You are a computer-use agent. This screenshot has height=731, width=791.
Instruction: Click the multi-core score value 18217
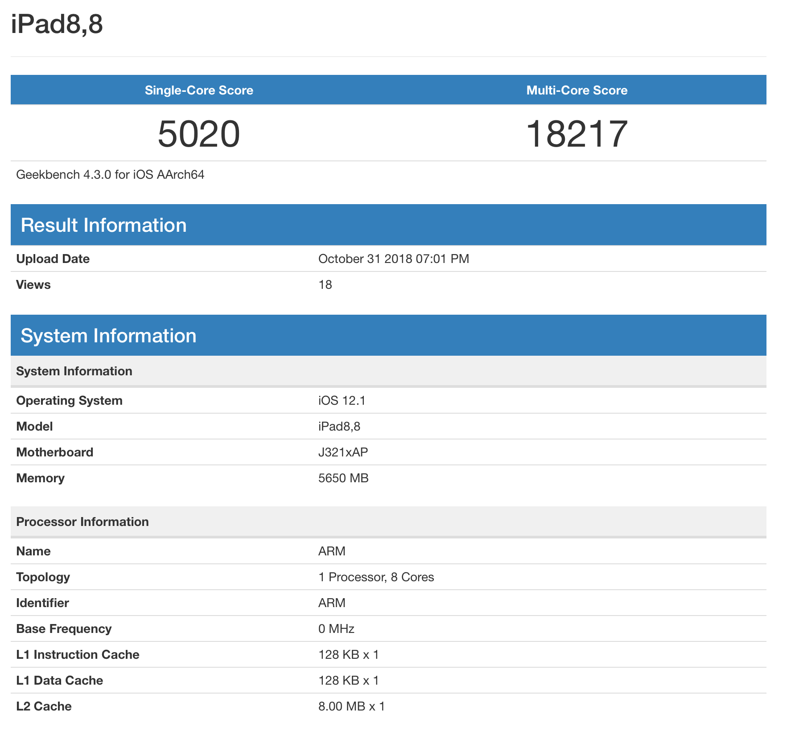[x=577, y=134]
